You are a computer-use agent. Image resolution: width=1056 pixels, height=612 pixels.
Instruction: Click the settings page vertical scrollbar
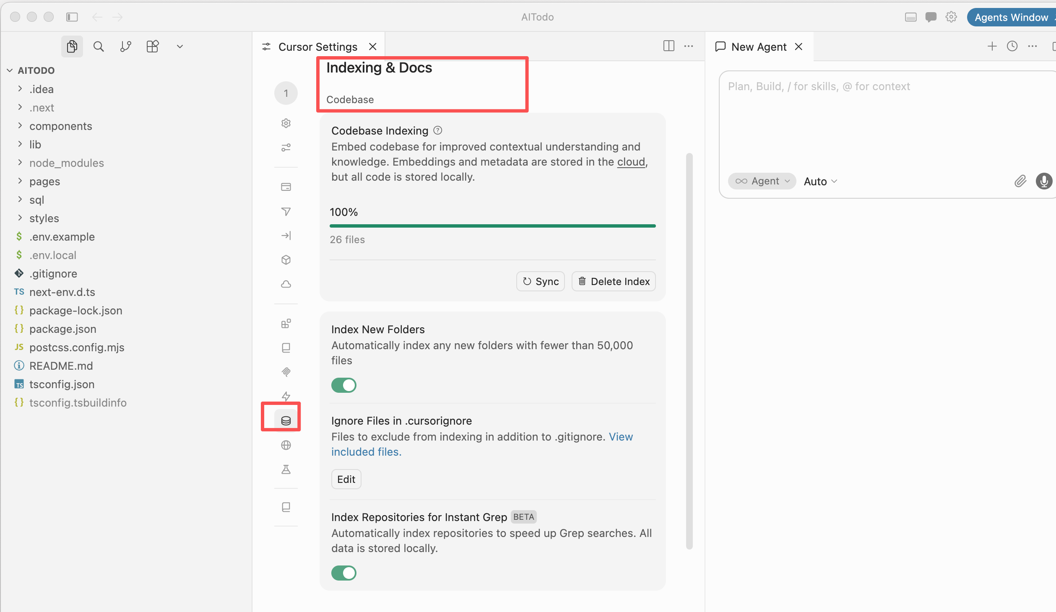click(x=689, y=351)
